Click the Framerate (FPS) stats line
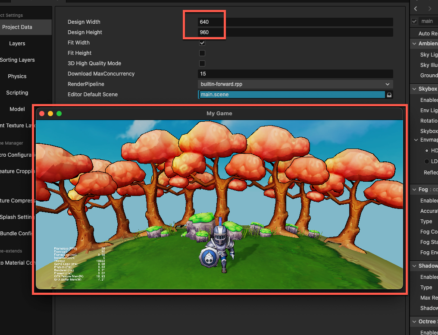The height and width of the screenshot is (335, 438). (x=80, y=248)
